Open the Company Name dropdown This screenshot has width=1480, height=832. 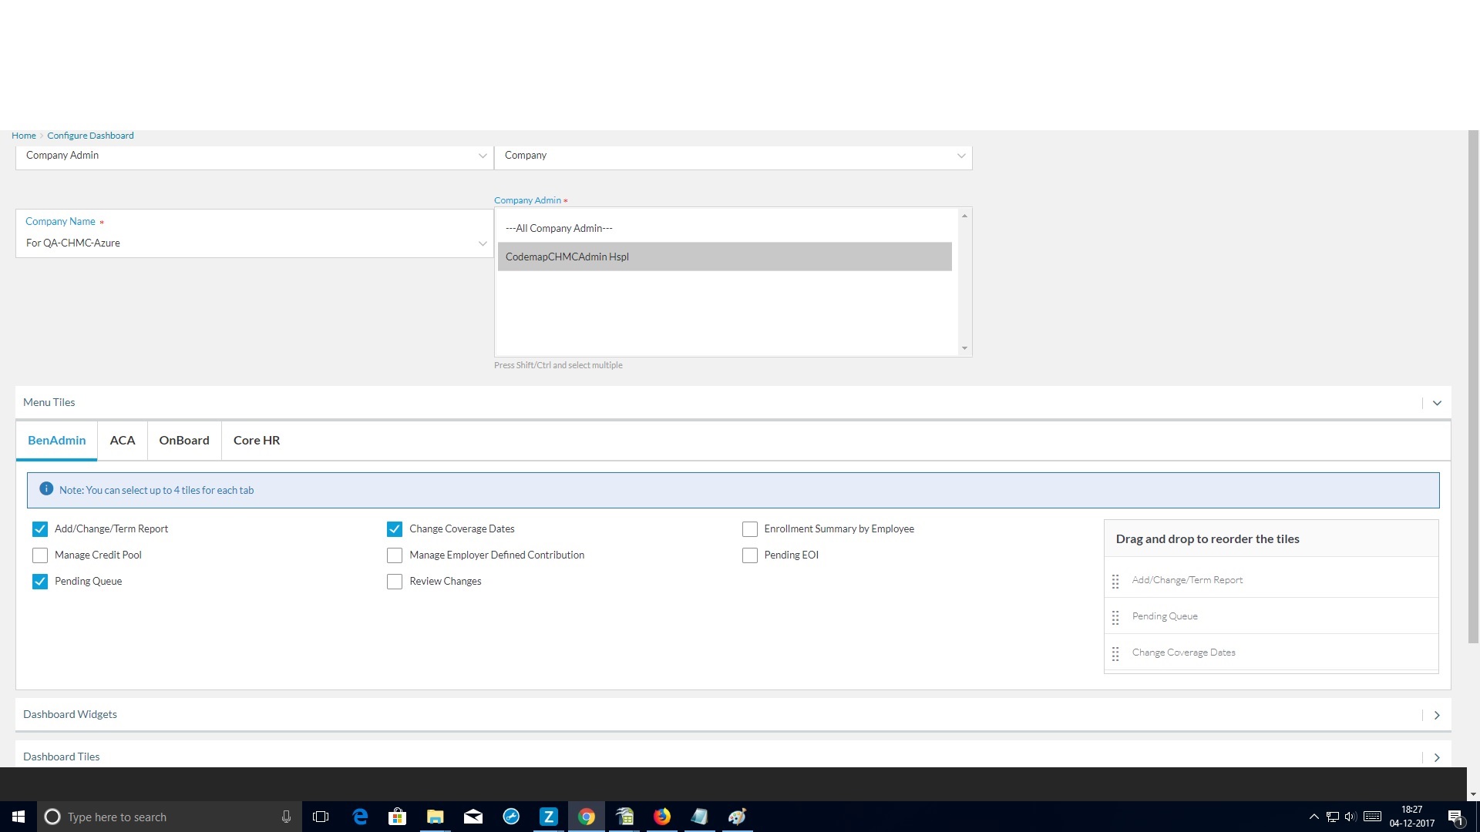[x=253, y=243]
